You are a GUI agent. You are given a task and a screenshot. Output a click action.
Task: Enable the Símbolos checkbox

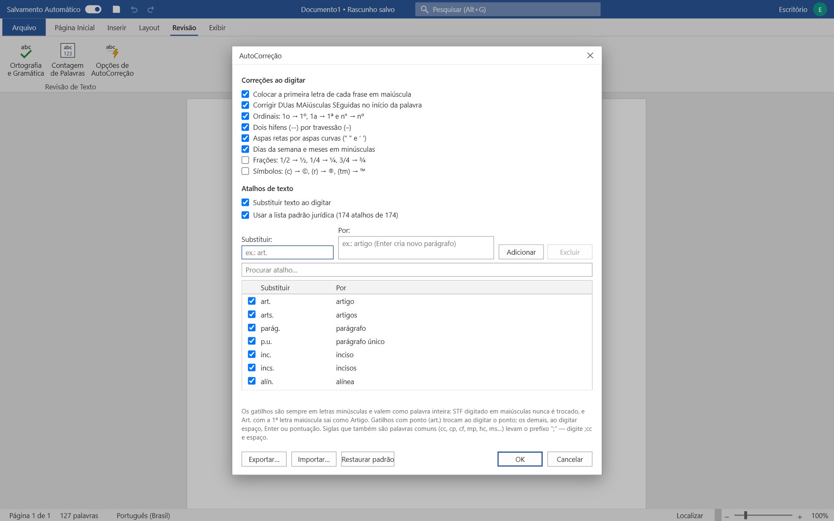click(x=245, y=171)
